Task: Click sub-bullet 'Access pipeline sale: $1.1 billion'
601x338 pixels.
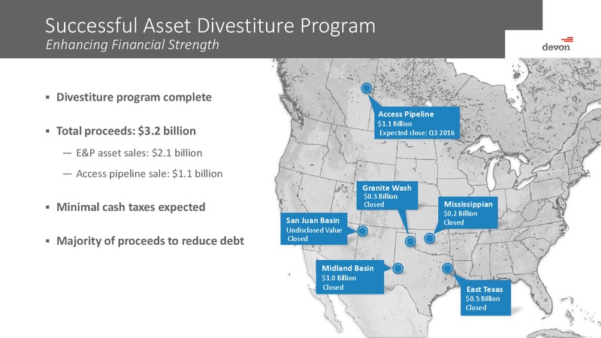Action: tap(149, 174)
